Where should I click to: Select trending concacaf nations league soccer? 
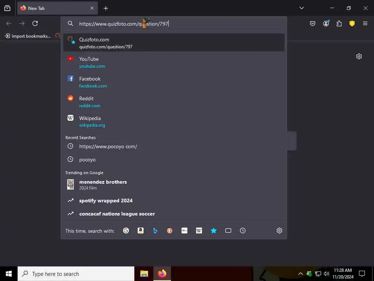point(173,214)
